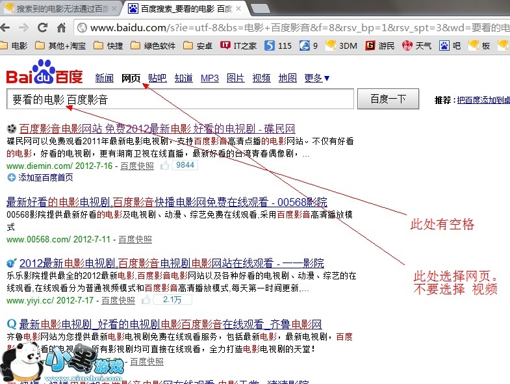This screenshot has height=384, width=510.
Task: Open the new tab button
Action: click(x=261, y=9)
